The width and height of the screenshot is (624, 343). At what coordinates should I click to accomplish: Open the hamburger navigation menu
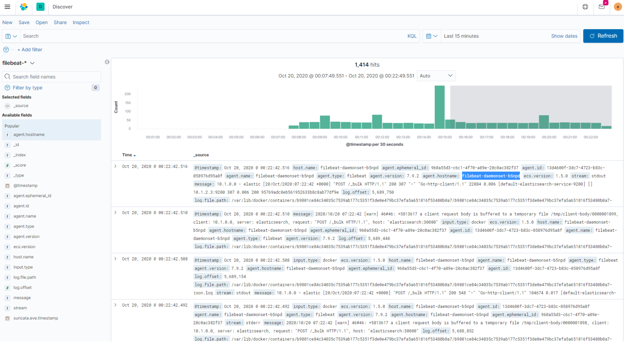[x=7, y=7]
